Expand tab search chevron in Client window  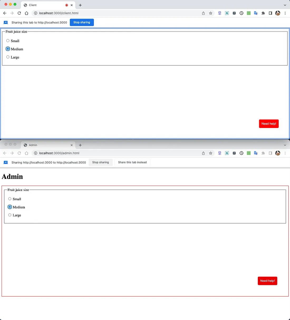click(285, 5)
